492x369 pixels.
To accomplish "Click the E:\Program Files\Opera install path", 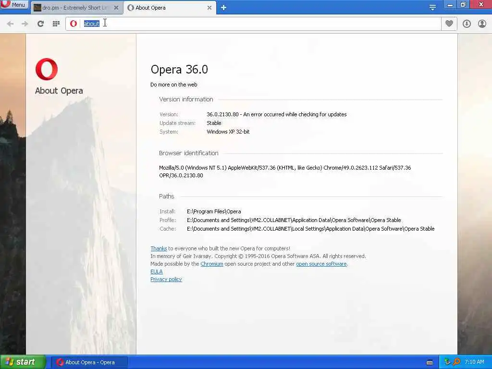I will [x=214, y=211].
